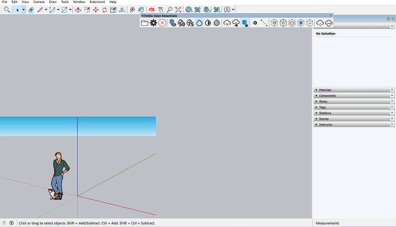This screenshot has height=227, width=396.
Task: Toggle 75 percent point density display
Action: [x=190, y=23]
